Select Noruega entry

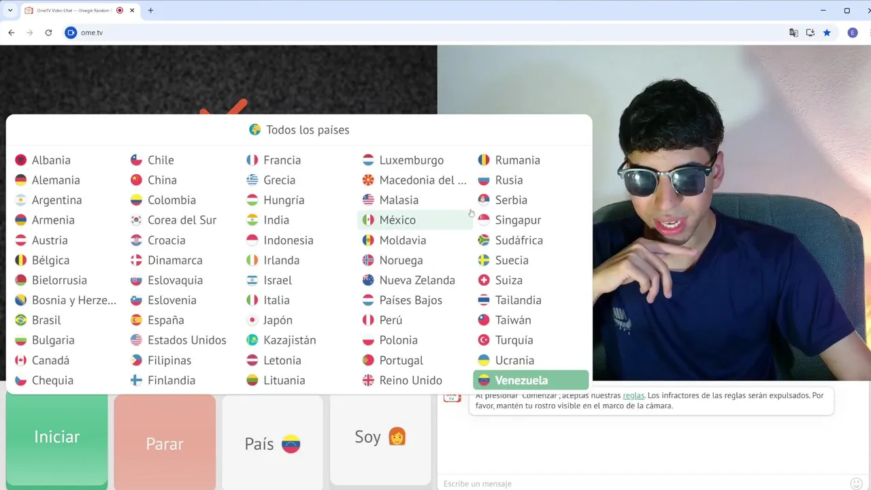pyautogui.click(x=415, y=260)
